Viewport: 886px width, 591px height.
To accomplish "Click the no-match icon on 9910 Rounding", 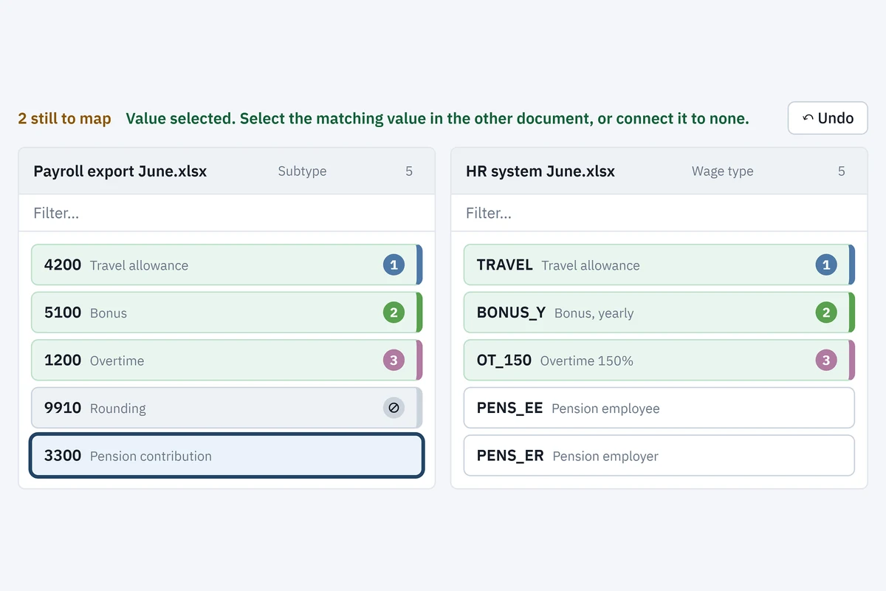I will 394,408.
